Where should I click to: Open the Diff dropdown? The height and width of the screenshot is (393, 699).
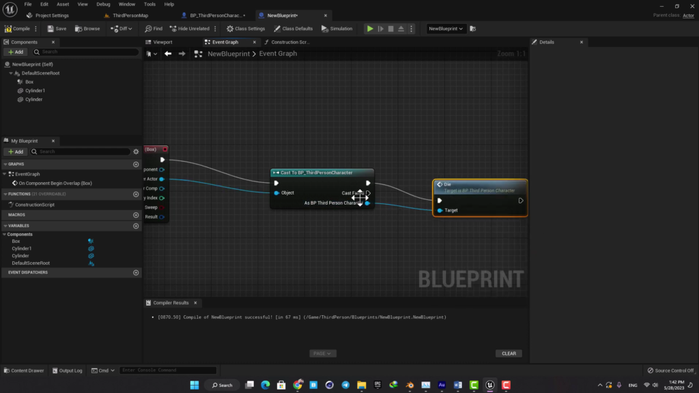(x=122, y=29)
